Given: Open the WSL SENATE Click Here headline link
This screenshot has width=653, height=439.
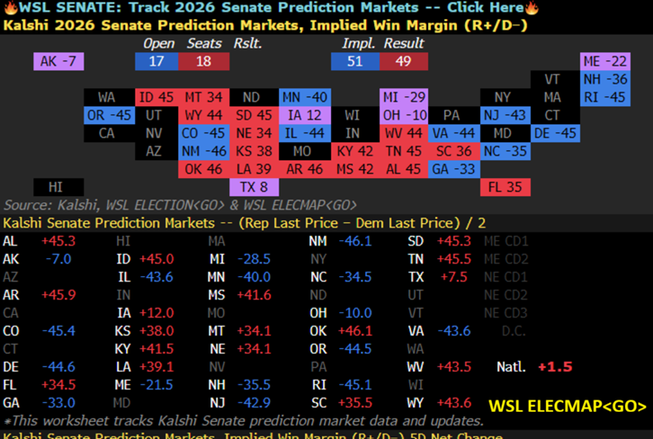Looking at the screenshot, I should [x=271, y=7].
